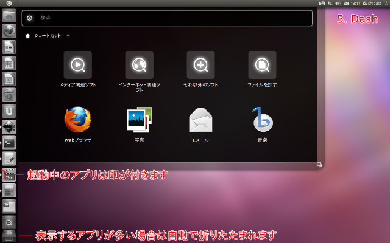Open Ubuntu Software Center launcher icon
The height and width of the screenshot is (243, 390).
click(x=9, y=95)
